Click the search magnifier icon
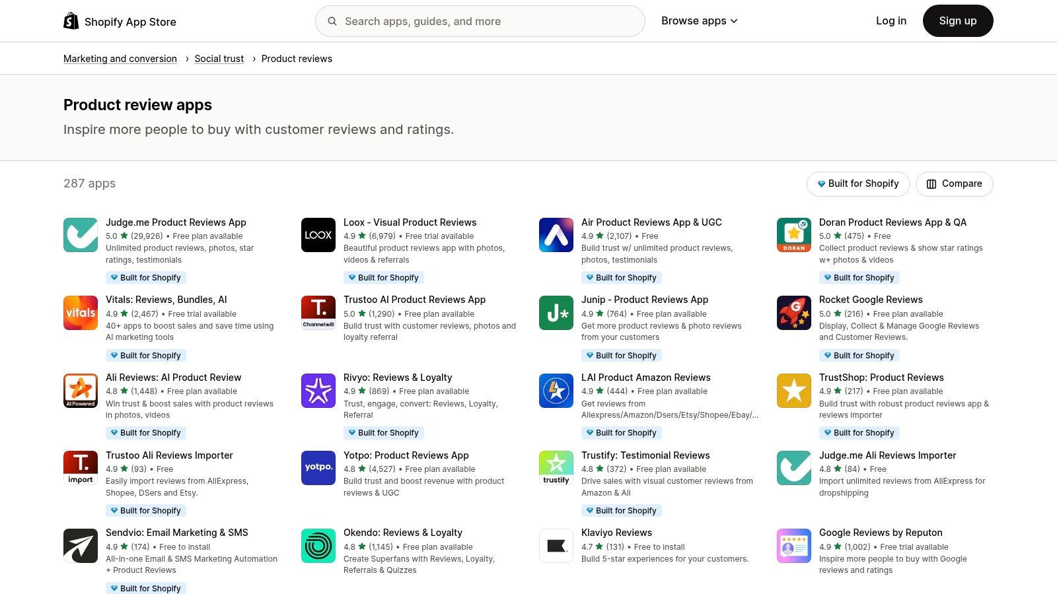This screenshot has width=1057, height=594. [x=332, y=21]
